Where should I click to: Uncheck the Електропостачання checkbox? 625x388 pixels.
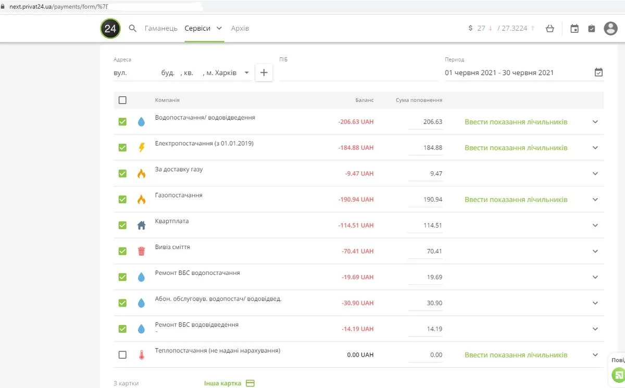pyautogui.click(x=122, y=148)
